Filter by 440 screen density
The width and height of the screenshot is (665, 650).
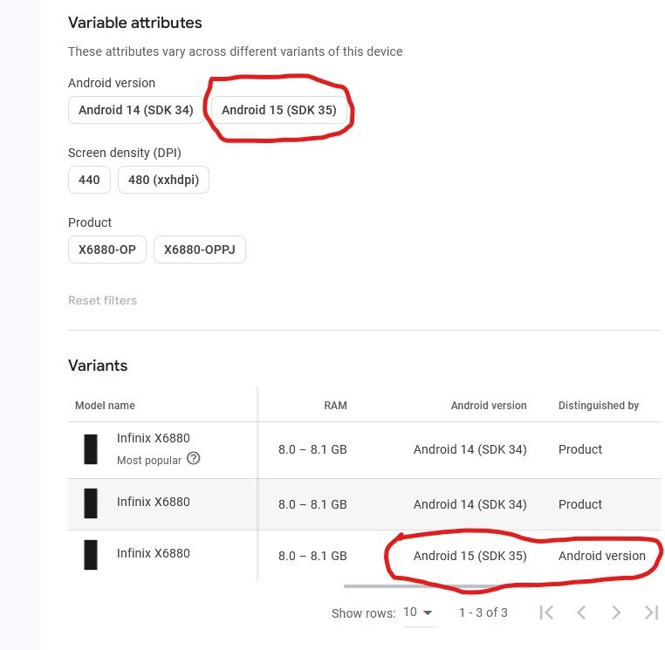pyautogui.click(x=89, y=180)
